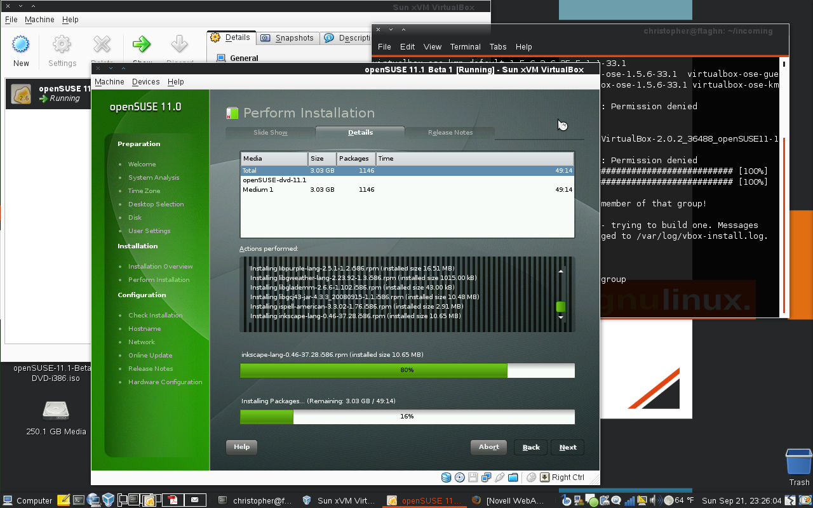Click the Back button in installer
The width and height of the screenshot is (813, 508).
[531, 447]
